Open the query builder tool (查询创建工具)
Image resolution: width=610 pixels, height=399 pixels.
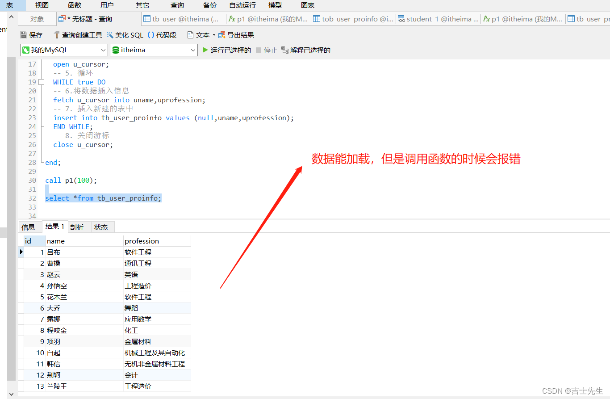coord(78,35)
